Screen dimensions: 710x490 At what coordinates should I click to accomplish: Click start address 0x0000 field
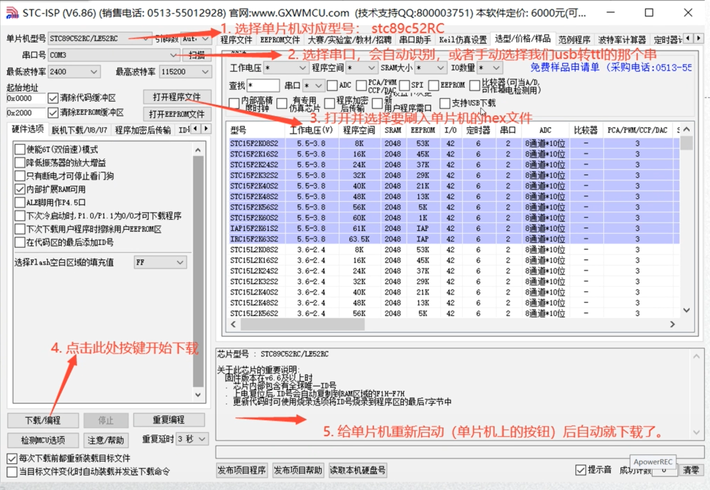tap(25, 98)
